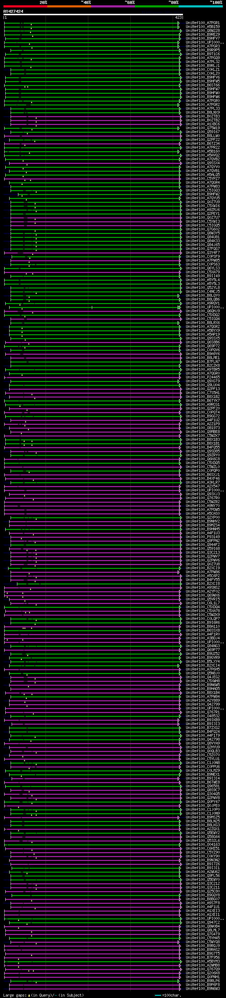
Task: Select hit label UniRef100_B6TYK7
Action: tap(203, 401)
